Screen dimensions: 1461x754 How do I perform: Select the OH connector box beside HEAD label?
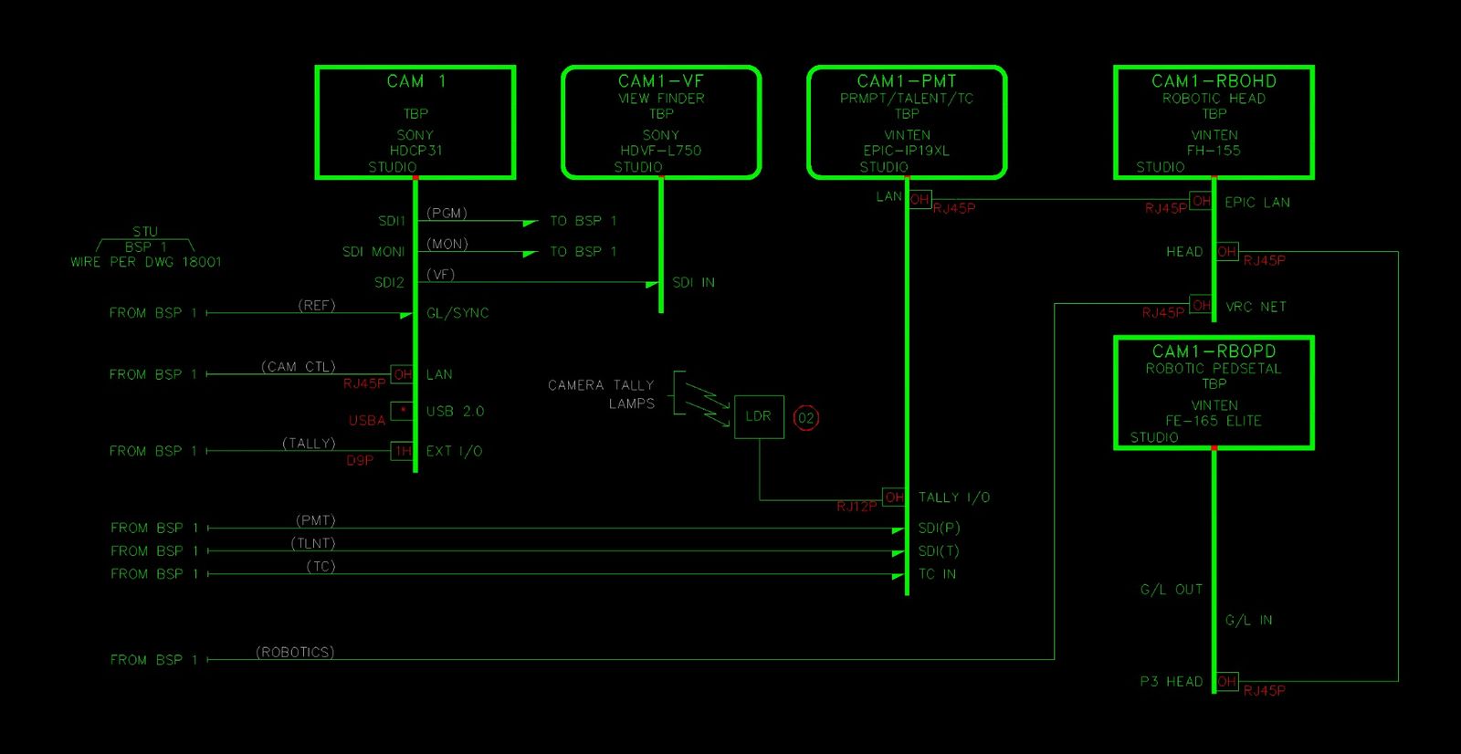tap(1226, 251)
